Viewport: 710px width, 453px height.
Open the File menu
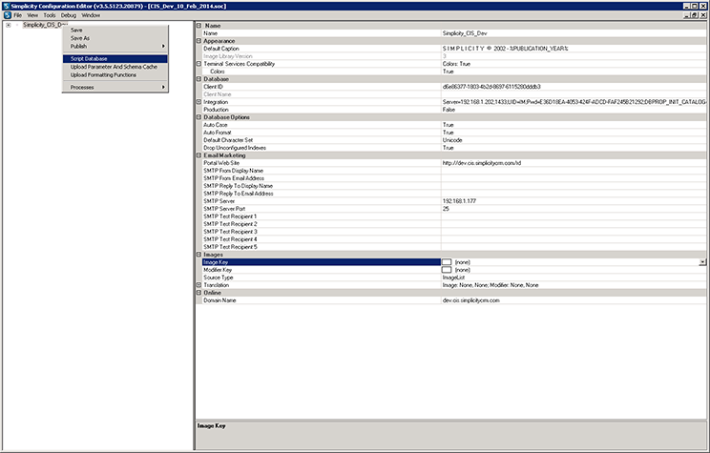pyautogui.click(x=18, y=15)
